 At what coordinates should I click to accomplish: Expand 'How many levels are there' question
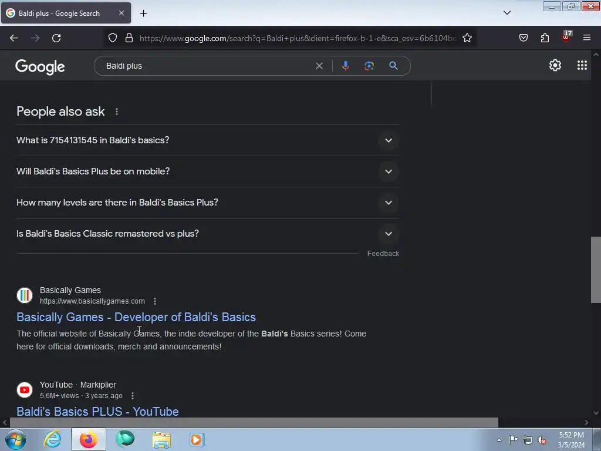208,203
